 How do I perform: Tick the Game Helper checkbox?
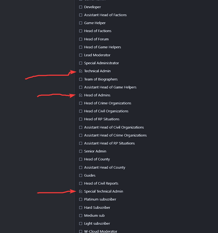pos(81,23)
